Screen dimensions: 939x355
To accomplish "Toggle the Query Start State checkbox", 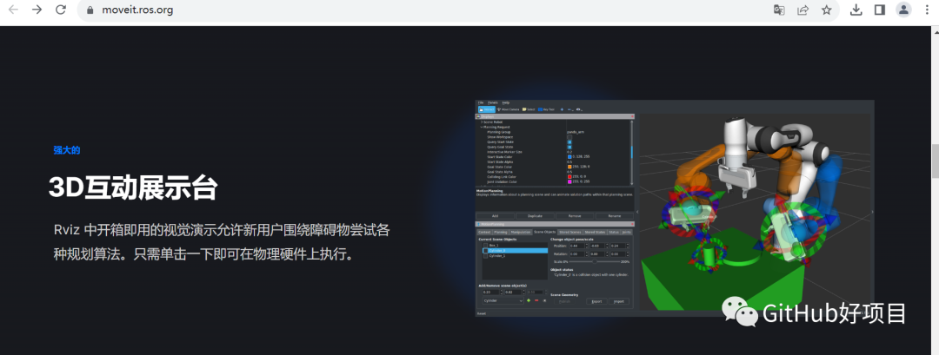I will pos(569,142).
